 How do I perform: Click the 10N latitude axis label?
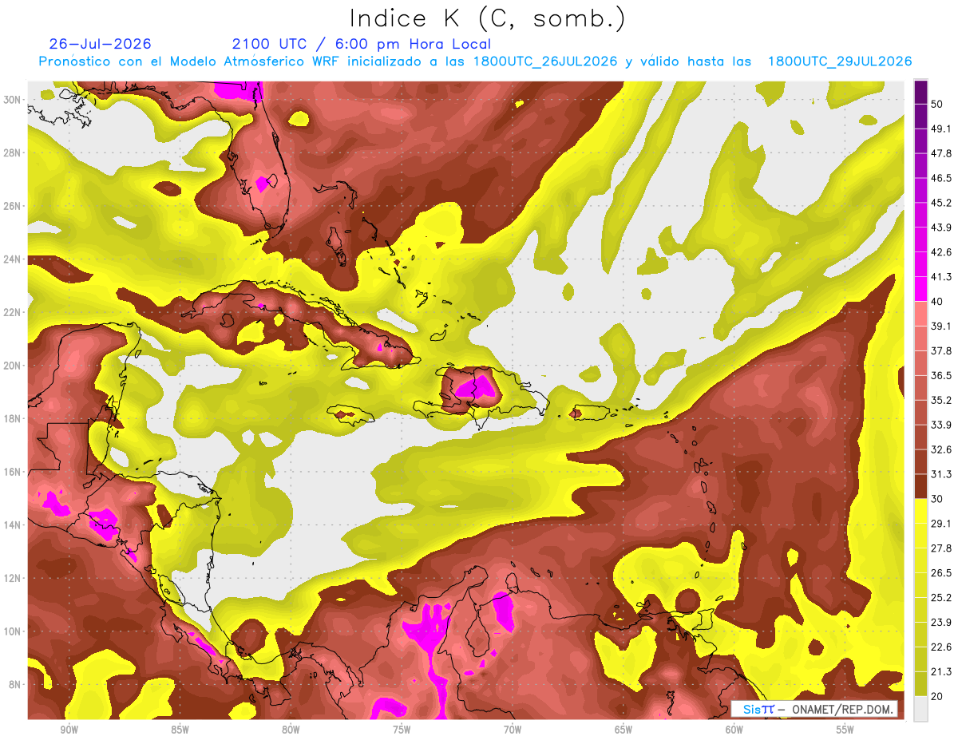coord(13,631)
